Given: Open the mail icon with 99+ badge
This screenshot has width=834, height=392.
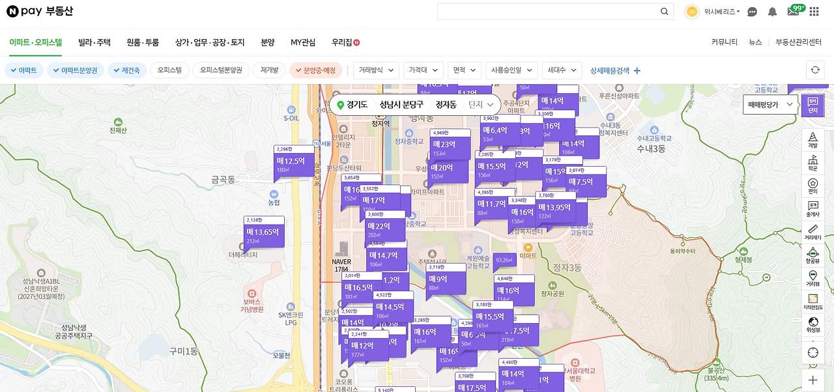Looking at the screenshot, I should tap(794, 11).
